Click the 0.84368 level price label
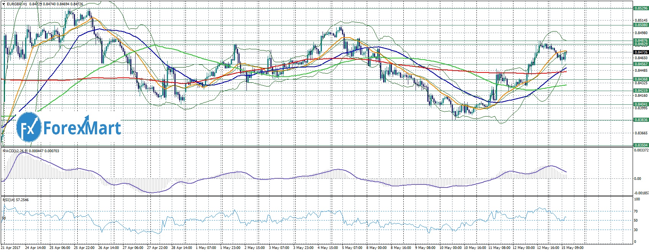The height and width of the screenshot is (252, 649). [x=641, y=79]
